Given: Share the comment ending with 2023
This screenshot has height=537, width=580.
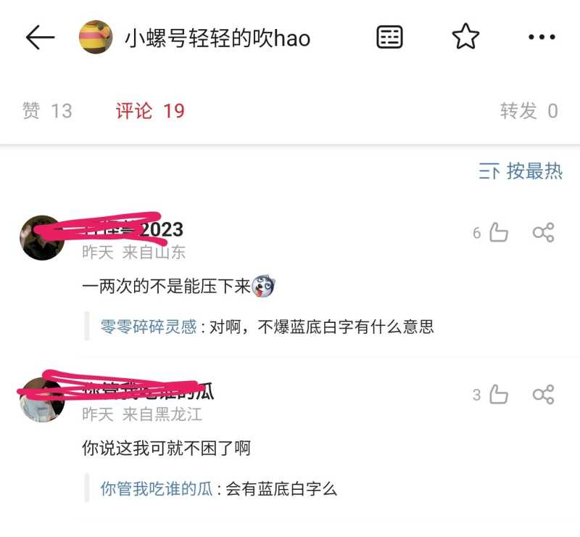Looking at the screenshot, I should click(543, 232).
